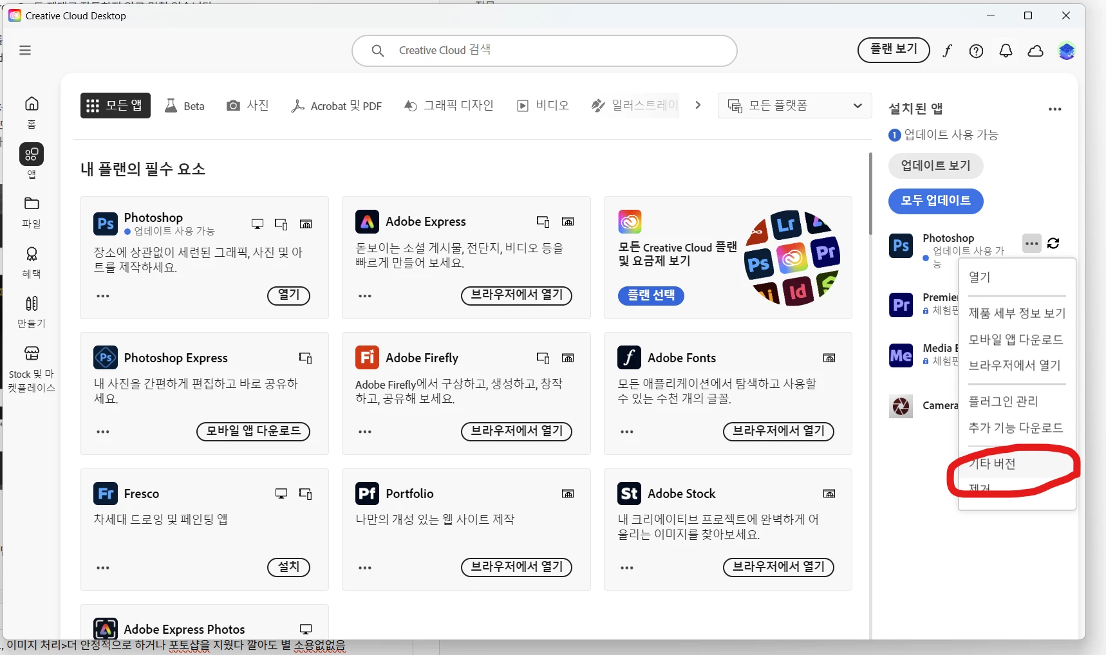Viewport: 1106px width, 655px height.
Task: Open the user profile avatar
Action: click(1067, 51)
